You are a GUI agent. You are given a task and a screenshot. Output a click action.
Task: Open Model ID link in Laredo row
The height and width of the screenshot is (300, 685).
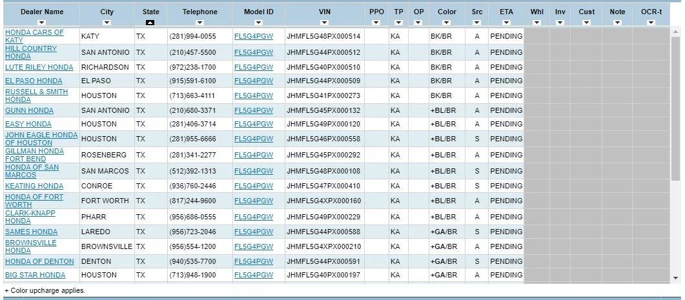coord(253,232)
